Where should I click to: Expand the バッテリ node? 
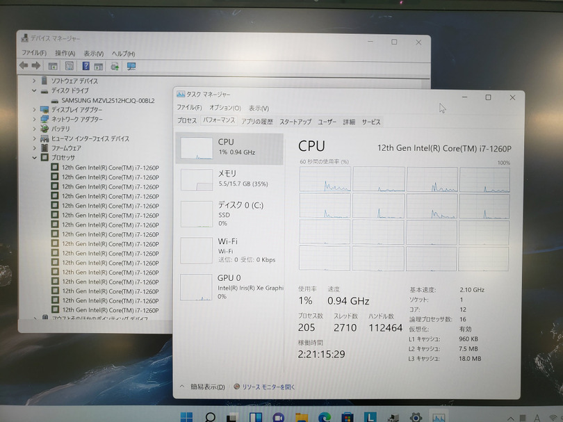point(35,129)
